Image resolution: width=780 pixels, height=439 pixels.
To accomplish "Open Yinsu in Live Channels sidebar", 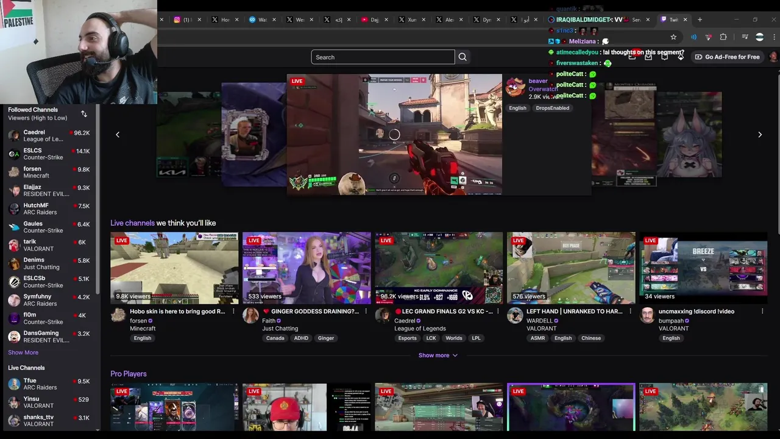I will tap(49, 402).
